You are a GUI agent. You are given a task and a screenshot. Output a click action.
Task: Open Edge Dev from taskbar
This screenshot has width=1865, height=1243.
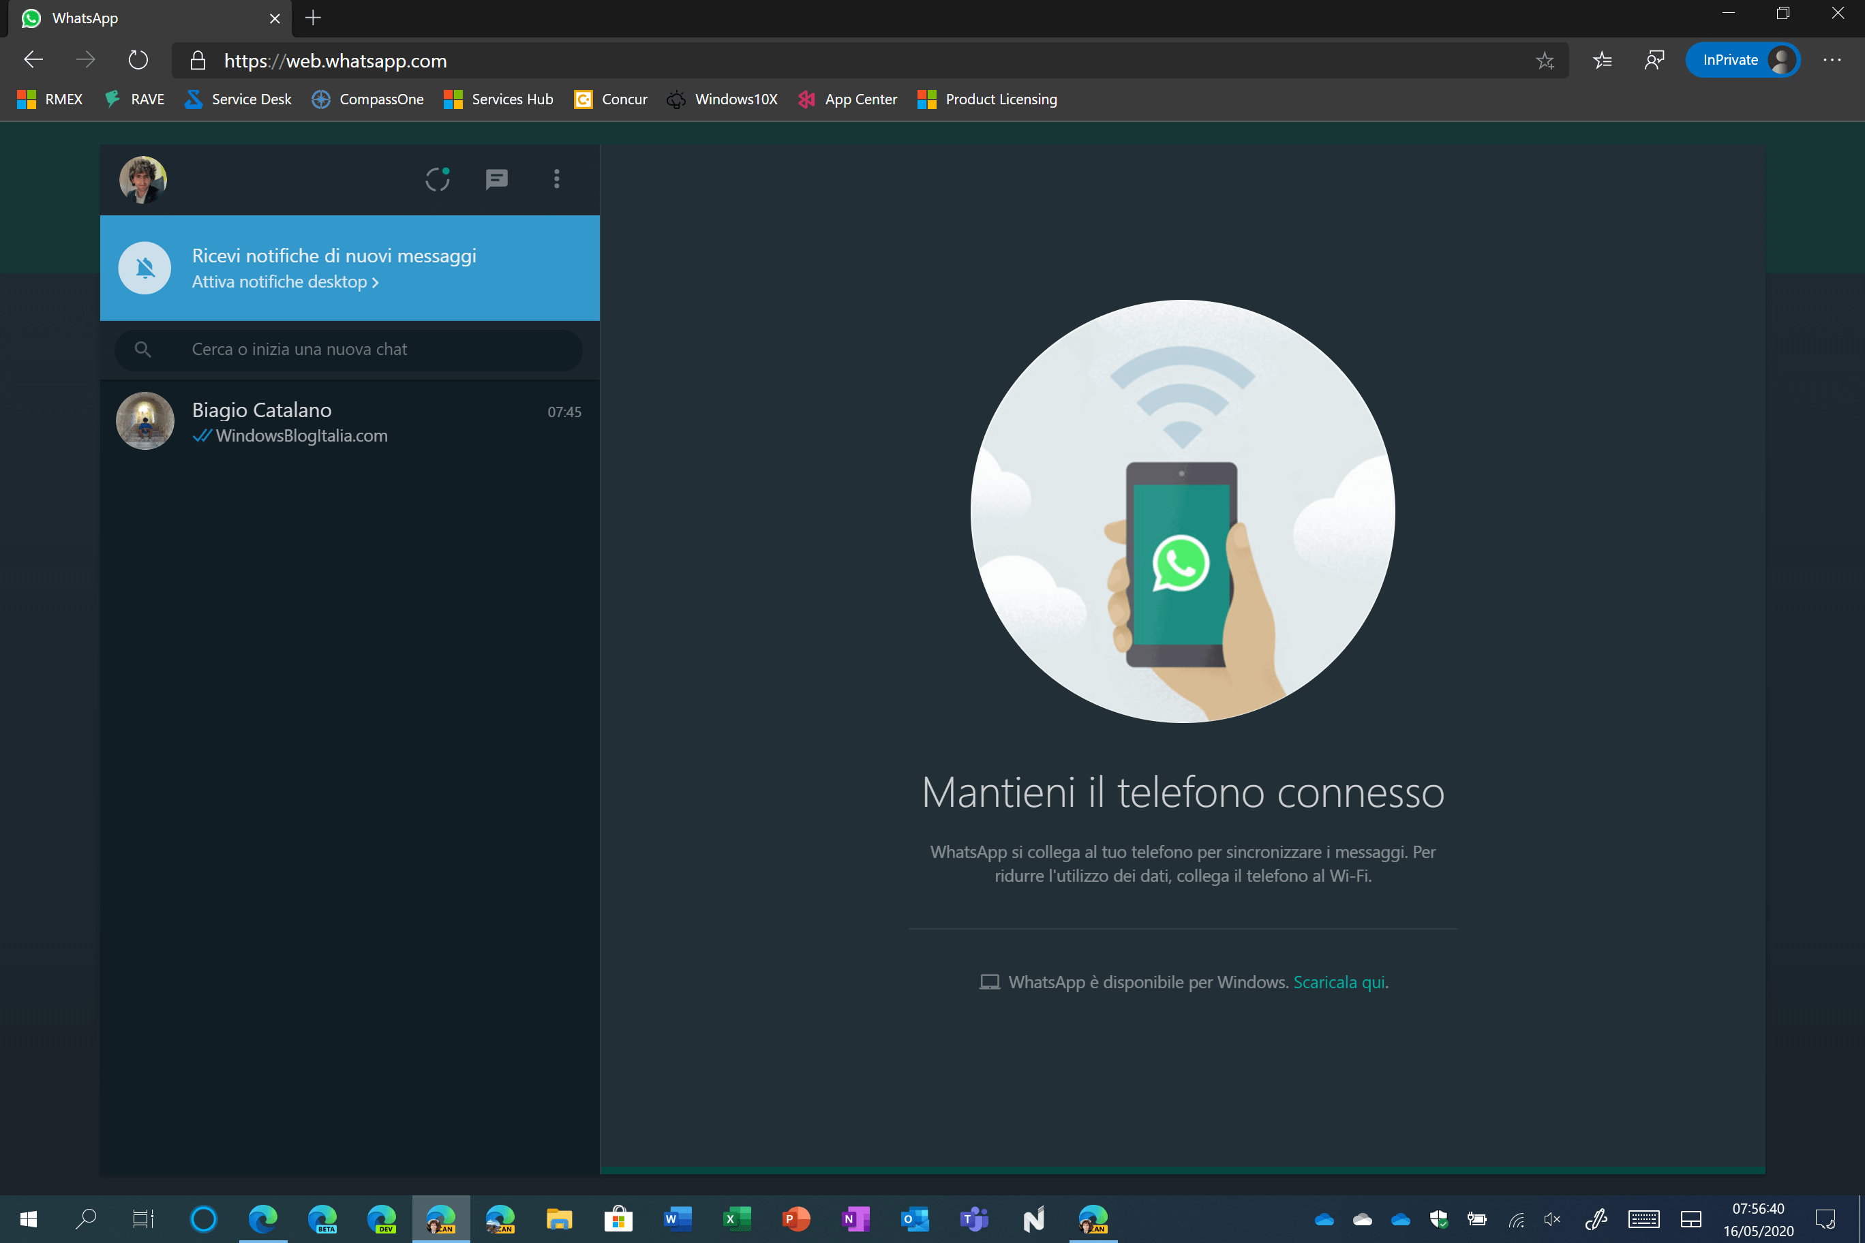click(382, 1219)
